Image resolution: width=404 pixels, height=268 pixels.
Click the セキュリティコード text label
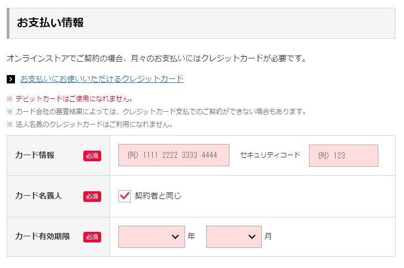tap(270, 155)
